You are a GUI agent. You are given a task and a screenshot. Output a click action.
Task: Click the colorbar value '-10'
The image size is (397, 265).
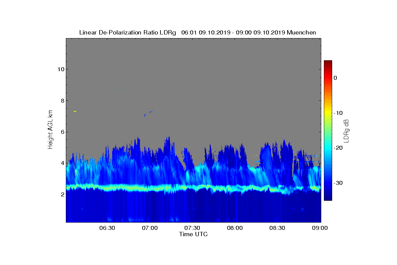click(x=338, y=113)
